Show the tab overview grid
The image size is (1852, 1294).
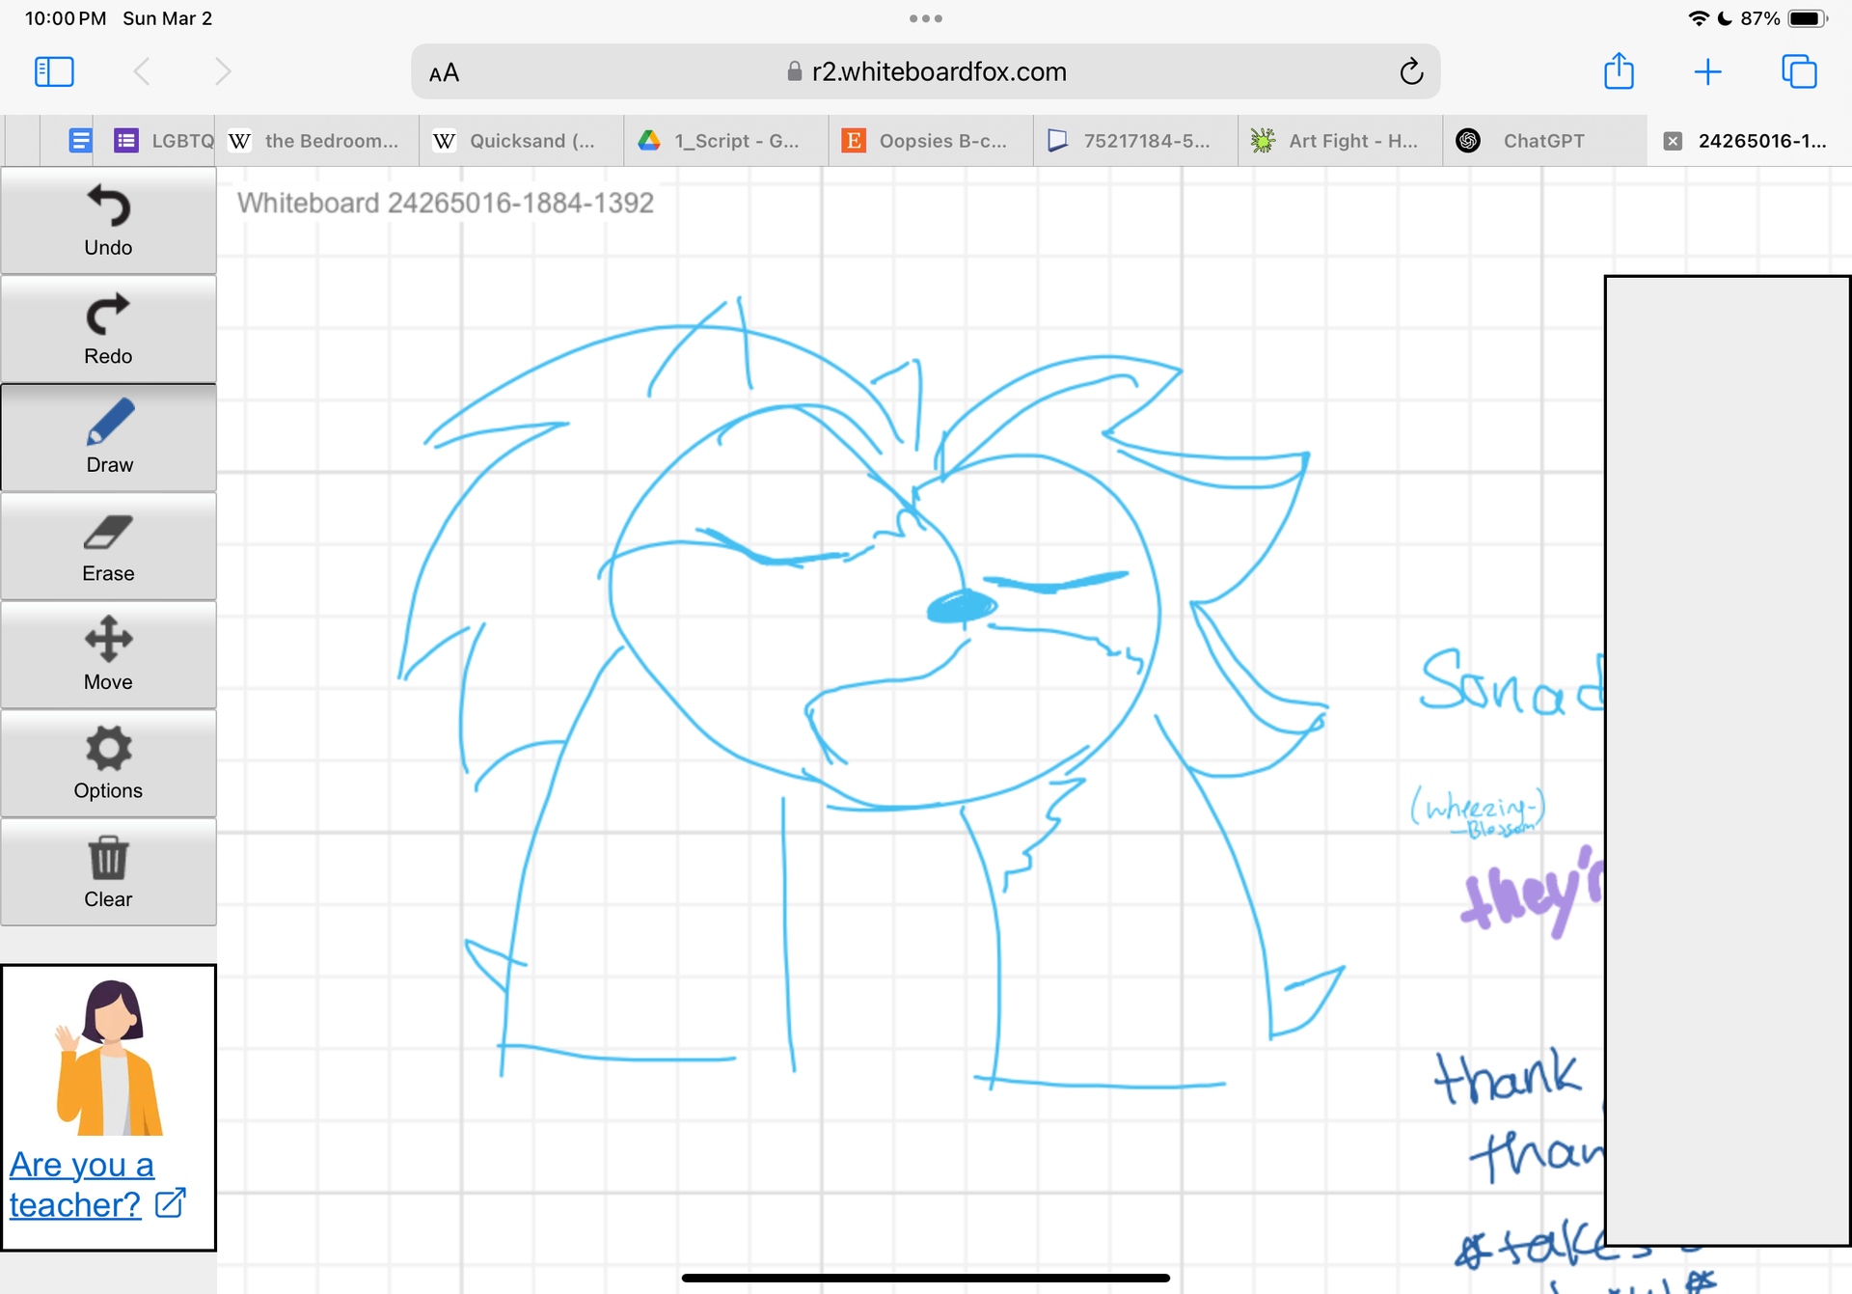(1798, 71)
